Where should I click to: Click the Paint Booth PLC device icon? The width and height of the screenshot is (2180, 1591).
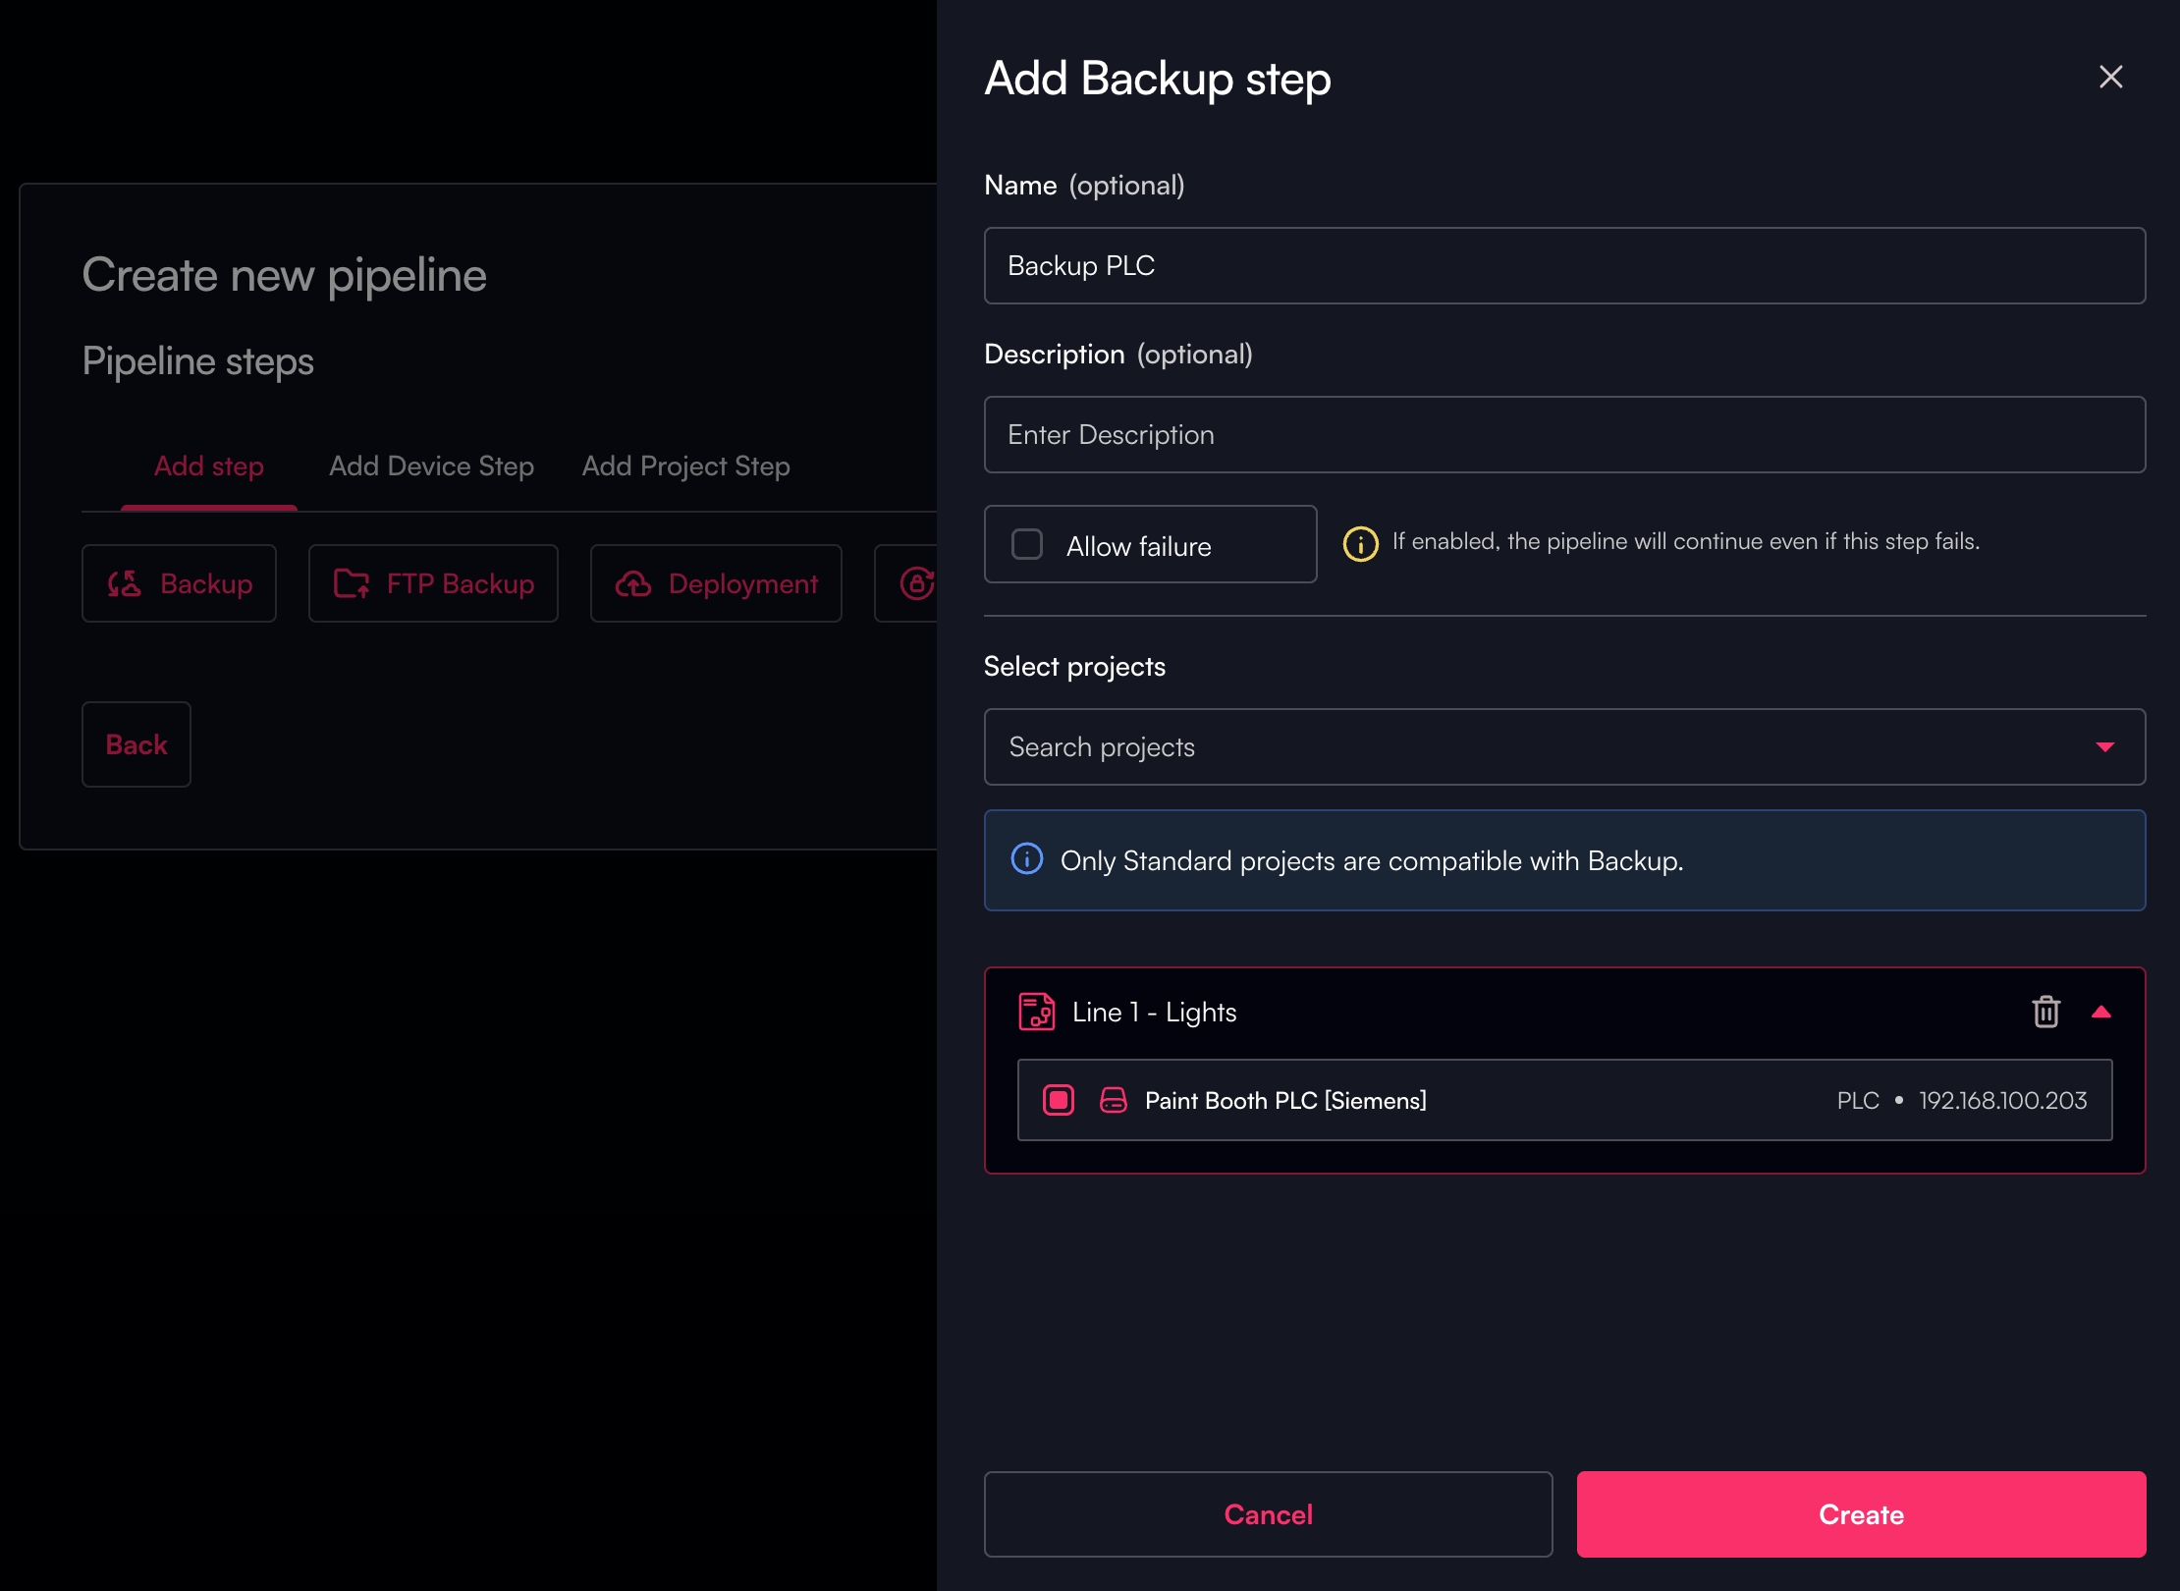coord(1113,1100)
